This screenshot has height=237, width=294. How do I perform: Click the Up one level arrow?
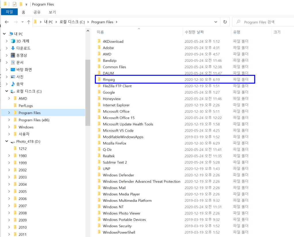tap(28, 22)
